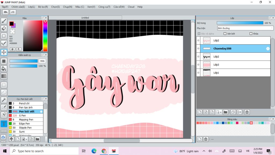Open the brush folder icon in Cọ panel
Screen dimensions: 275x155
click(x=37, y=139)
